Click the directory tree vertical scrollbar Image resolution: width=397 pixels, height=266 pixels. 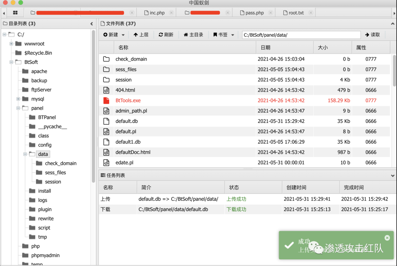pyautogui.click(x=93, y=106)
